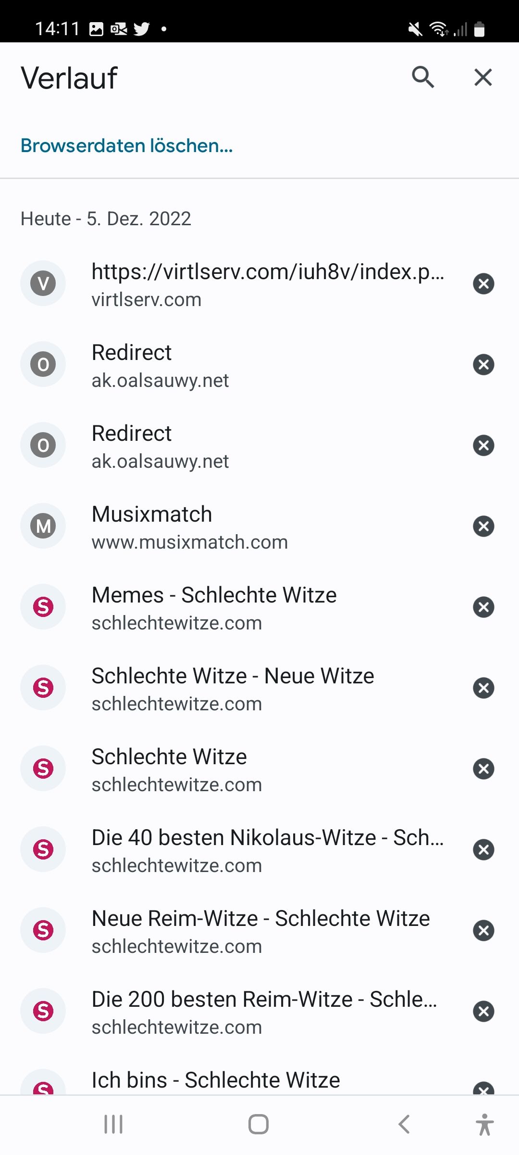Tap Browserdaten löschen link
Screen dimensions: 519x1155
[127, 145]
